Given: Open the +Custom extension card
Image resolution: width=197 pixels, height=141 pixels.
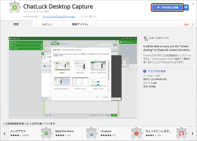Looking at the screenshot, I should pos(121,134).
